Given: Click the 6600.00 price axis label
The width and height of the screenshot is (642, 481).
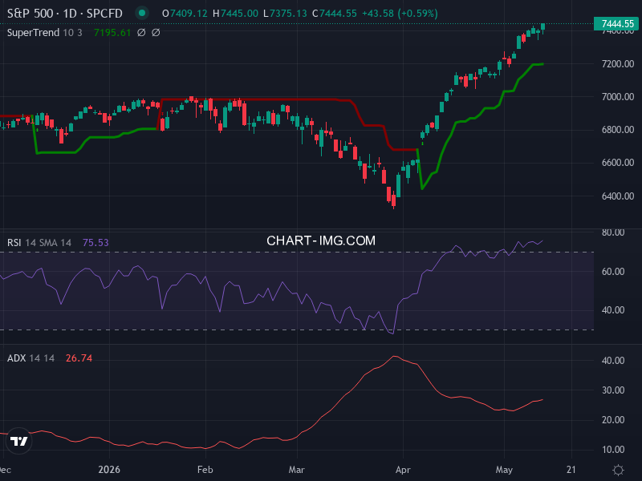Looking at the screenshot, I should click(x=618, y=163).
